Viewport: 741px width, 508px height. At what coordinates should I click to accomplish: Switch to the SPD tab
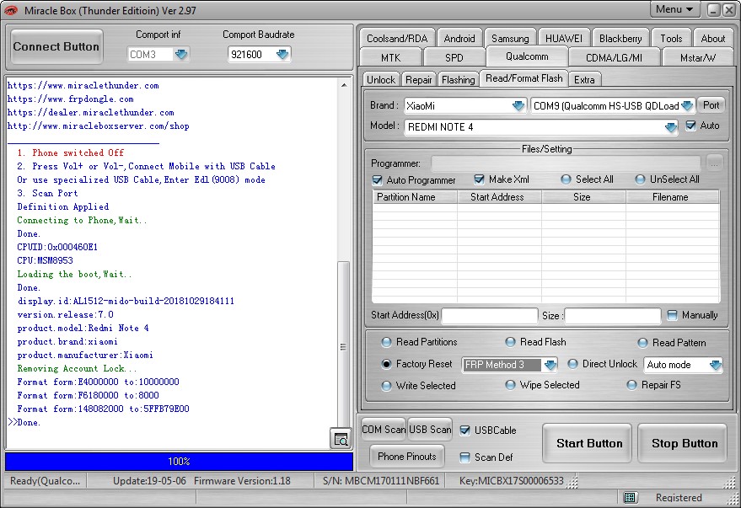point(454,57)
